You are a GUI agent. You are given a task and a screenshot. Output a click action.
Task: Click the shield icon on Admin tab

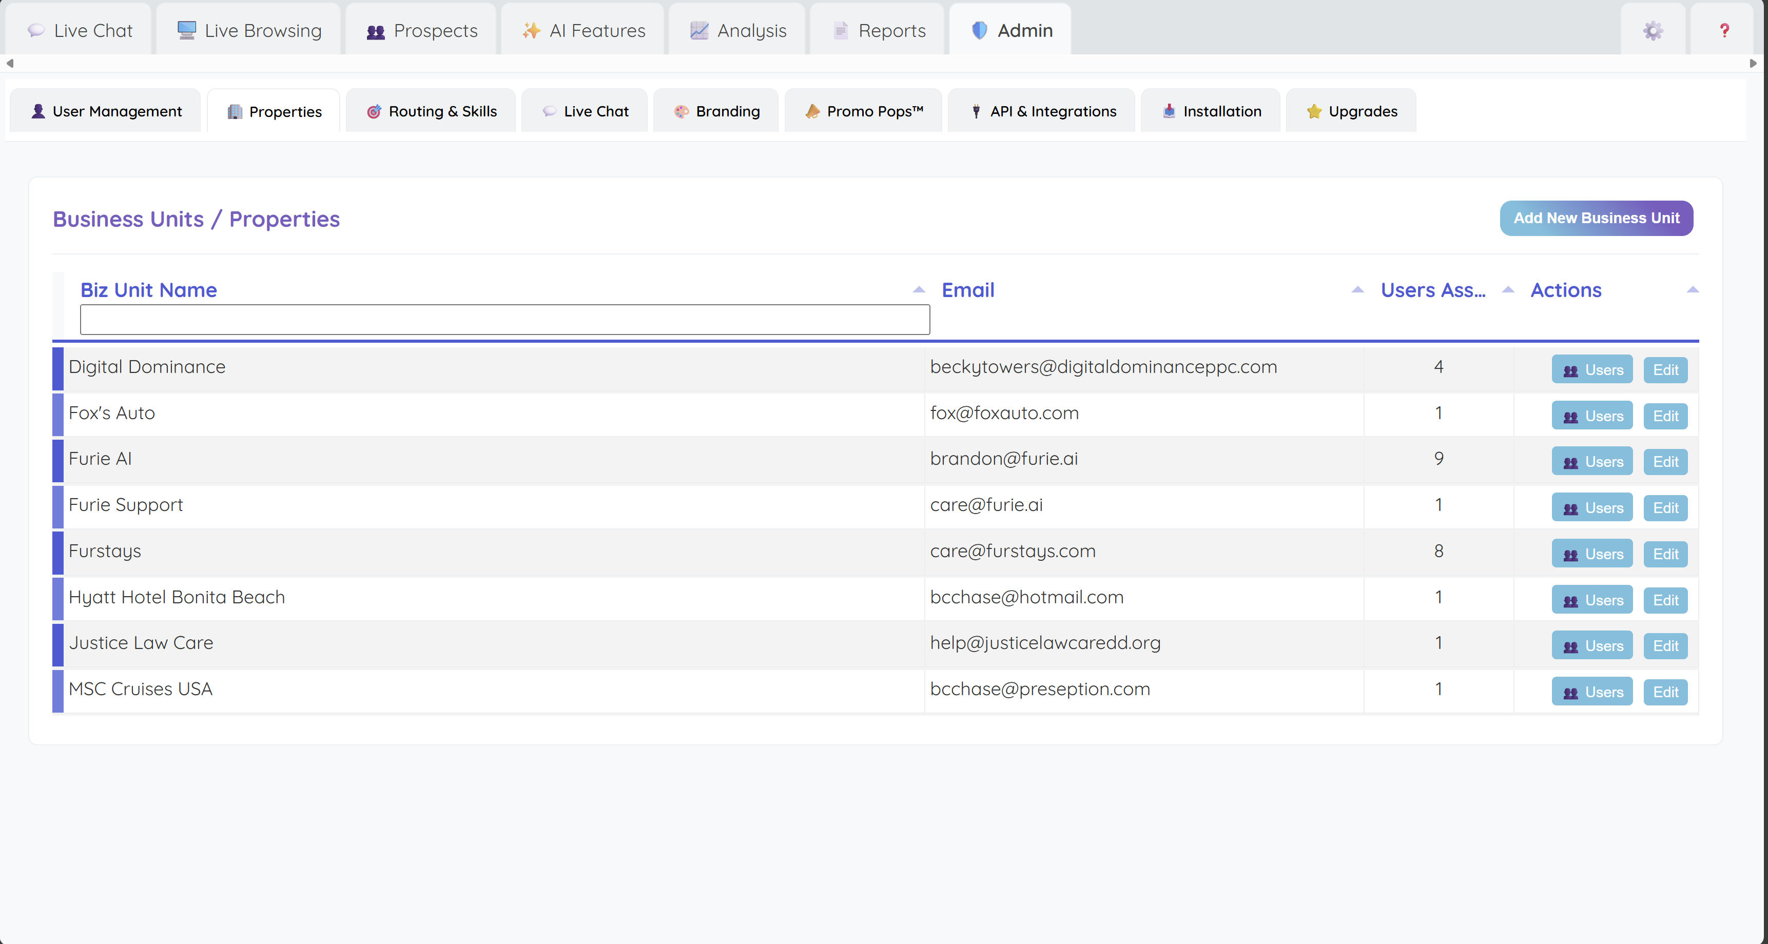pos(979,30)
